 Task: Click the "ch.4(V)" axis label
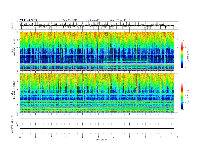(x=12, y=129)
